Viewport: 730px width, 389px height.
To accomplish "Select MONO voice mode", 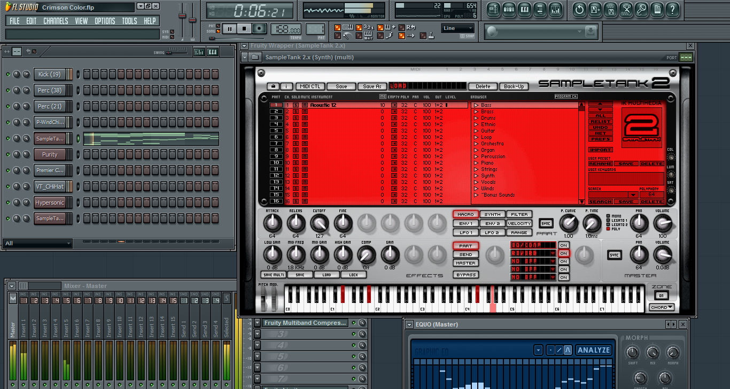I will (x=608, y=216).
